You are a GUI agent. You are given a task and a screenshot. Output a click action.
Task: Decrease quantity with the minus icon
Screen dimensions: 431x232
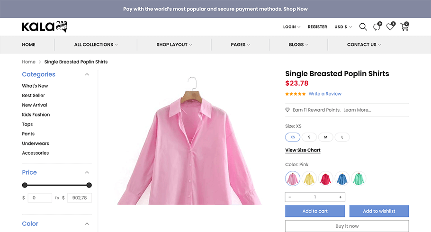pos(290,197)
